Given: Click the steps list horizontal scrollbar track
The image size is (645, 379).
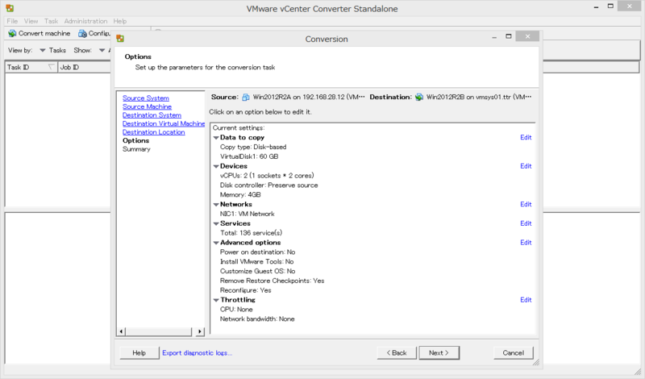Looking at the screenshot, I should (158, 331).
